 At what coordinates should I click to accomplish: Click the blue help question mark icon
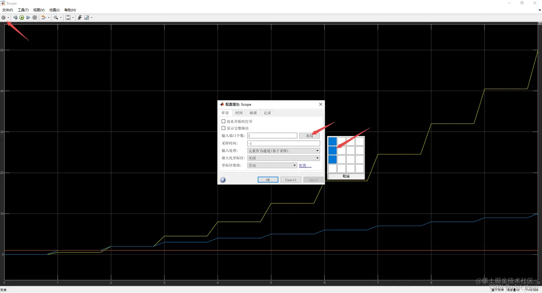click(x=223, y=180)
